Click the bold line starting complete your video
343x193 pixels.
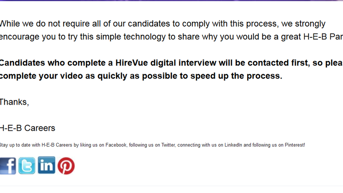(141, 76)
